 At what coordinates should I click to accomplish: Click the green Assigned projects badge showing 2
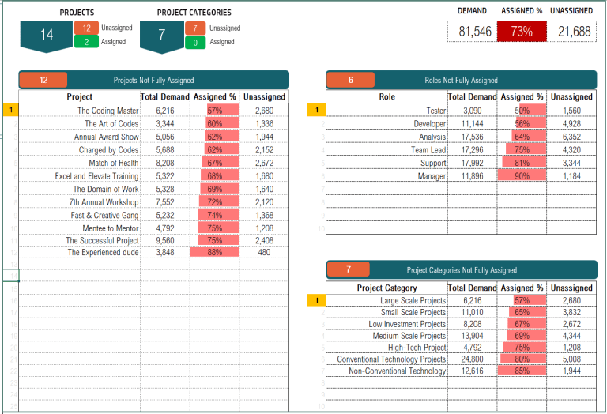(86, 41)
